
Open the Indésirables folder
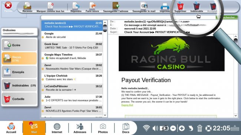(x=19, y=85)
